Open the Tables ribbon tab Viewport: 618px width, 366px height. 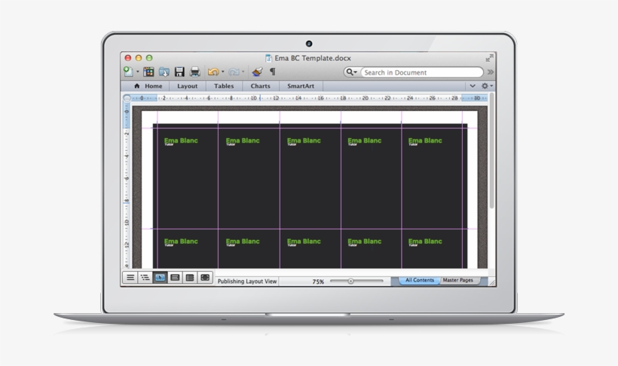(224, 86)
